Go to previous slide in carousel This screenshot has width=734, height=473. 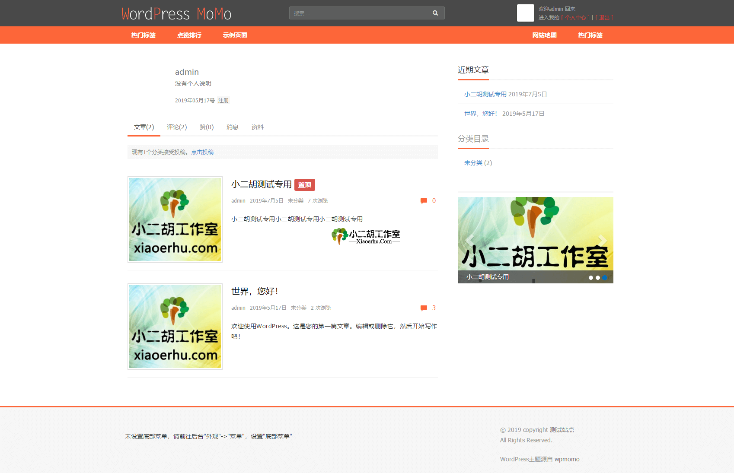coord(469,240)
